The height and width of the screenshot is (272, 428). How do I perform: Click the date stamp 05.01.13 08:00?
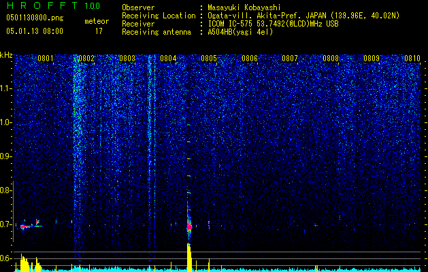[35, 31]
